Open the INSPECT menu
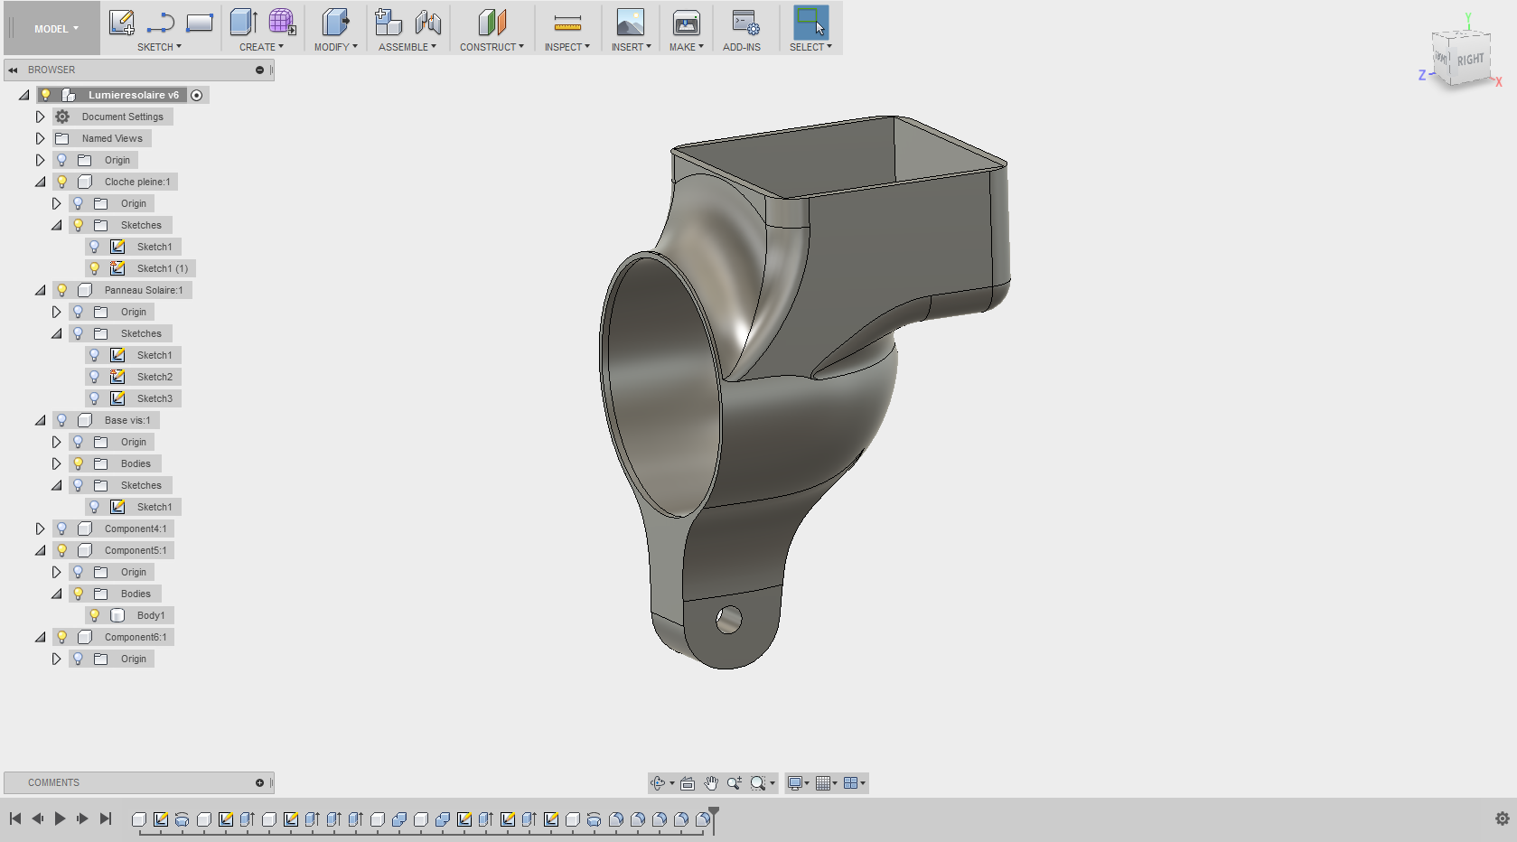 click(x=567, y=47)
